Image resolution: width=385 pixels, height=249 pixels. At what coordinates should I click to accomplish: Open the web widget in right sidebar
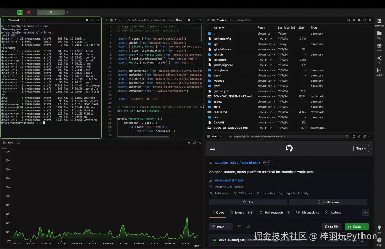coord(379,47)
